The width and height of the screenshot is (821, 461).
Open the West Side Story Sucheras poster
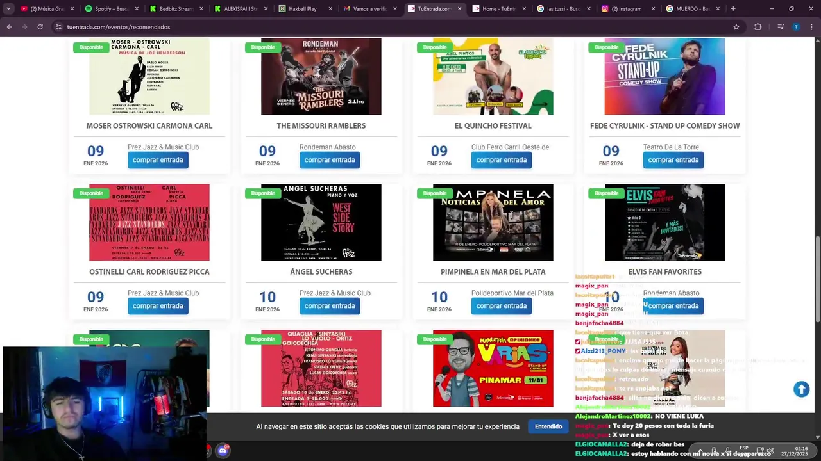[x=321, y=222]
